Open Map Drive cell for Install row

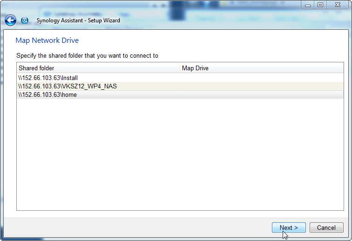(261, 78)
